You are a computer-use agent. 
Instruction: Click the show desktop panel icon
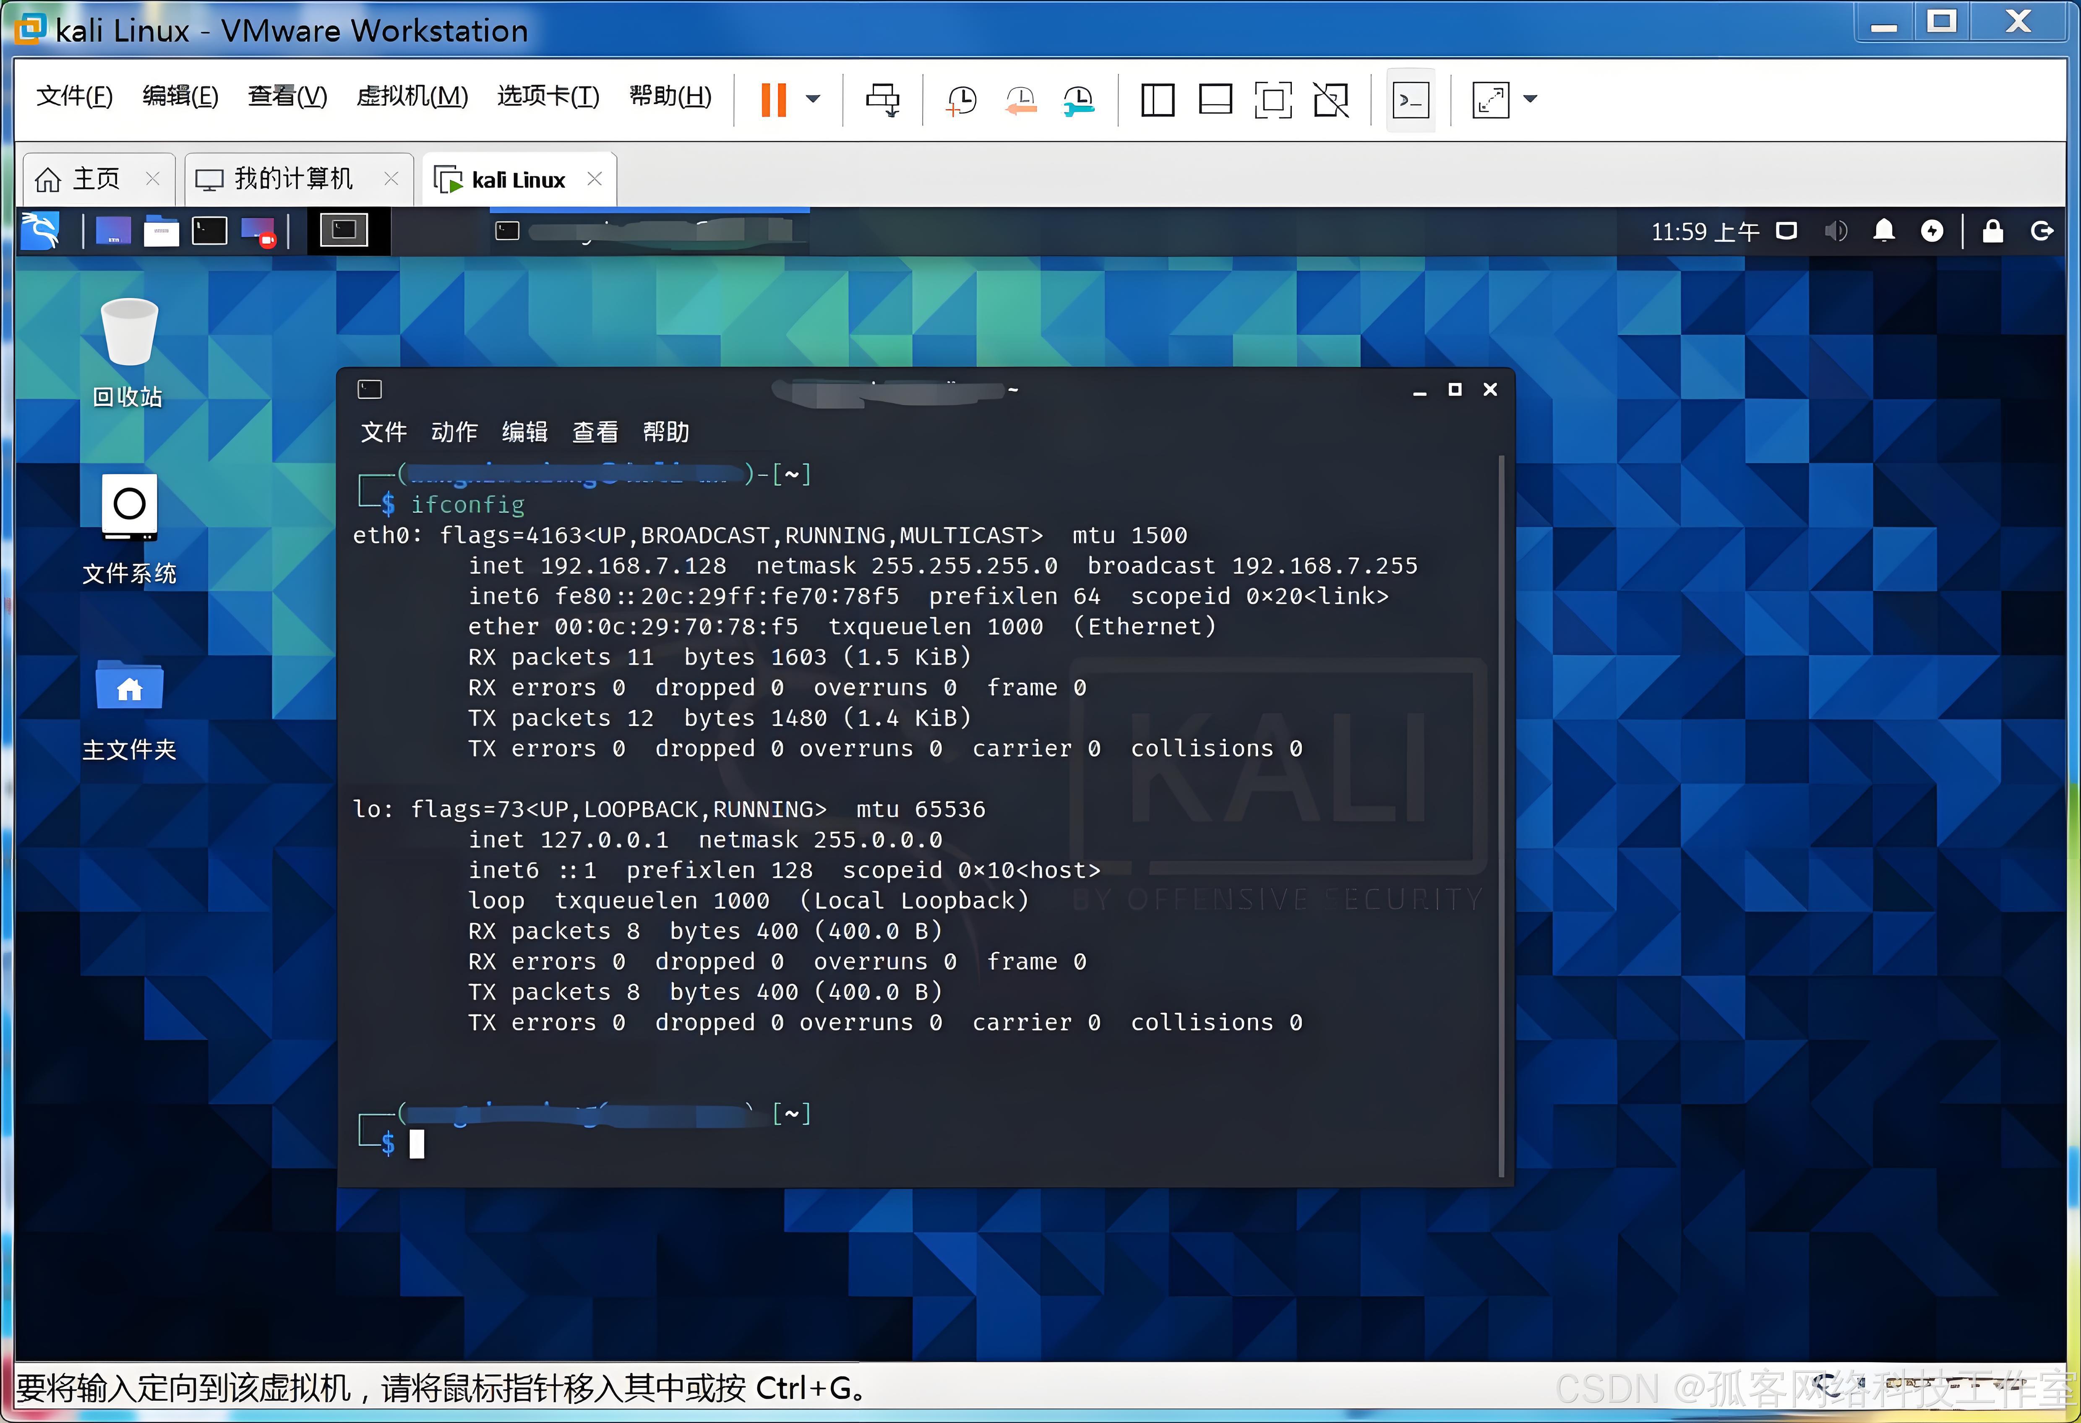click(x=113, y=231)
